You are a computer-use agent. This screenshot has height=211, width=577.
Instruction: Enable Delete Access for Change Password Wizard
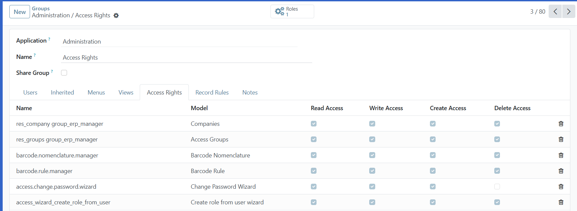coord(497,186)
